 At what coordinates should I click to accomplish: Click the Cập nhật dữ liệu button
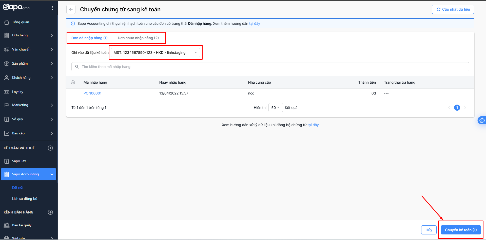pyautogui.click(x=453, y=9)
